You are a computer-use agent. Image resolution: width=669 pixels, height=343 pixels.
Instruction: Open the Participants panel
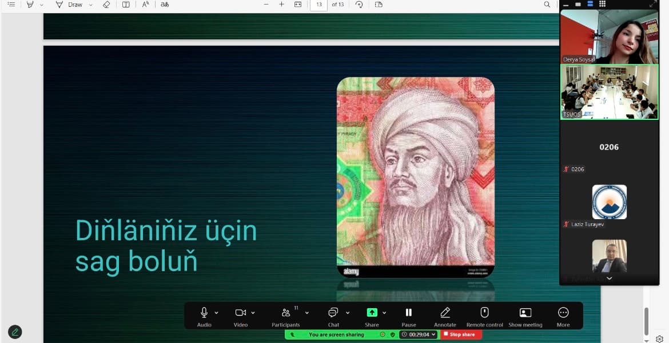[x=286, y=317]
